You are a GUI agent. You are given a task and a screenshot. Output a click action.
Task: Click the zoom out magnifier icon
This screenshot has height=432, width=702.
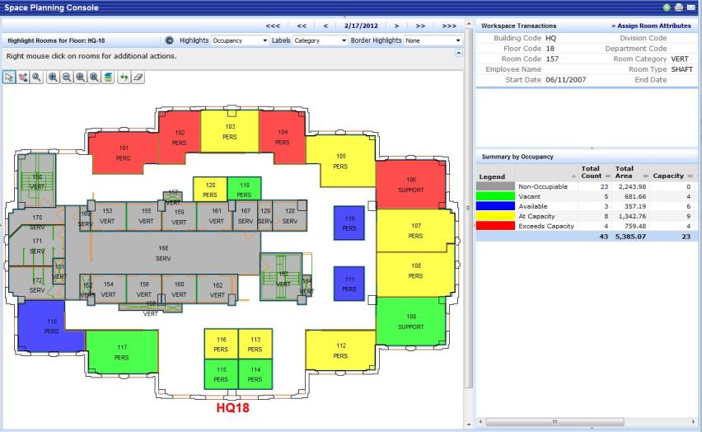pyautogui.click(x=66, y=76)
